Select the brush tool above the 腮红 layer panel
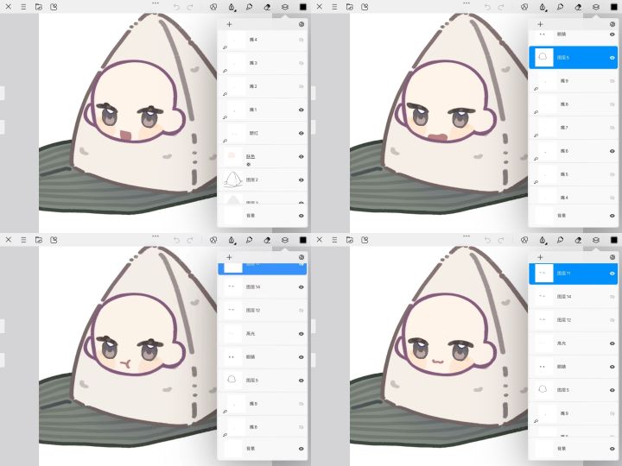 click(232, 7)
